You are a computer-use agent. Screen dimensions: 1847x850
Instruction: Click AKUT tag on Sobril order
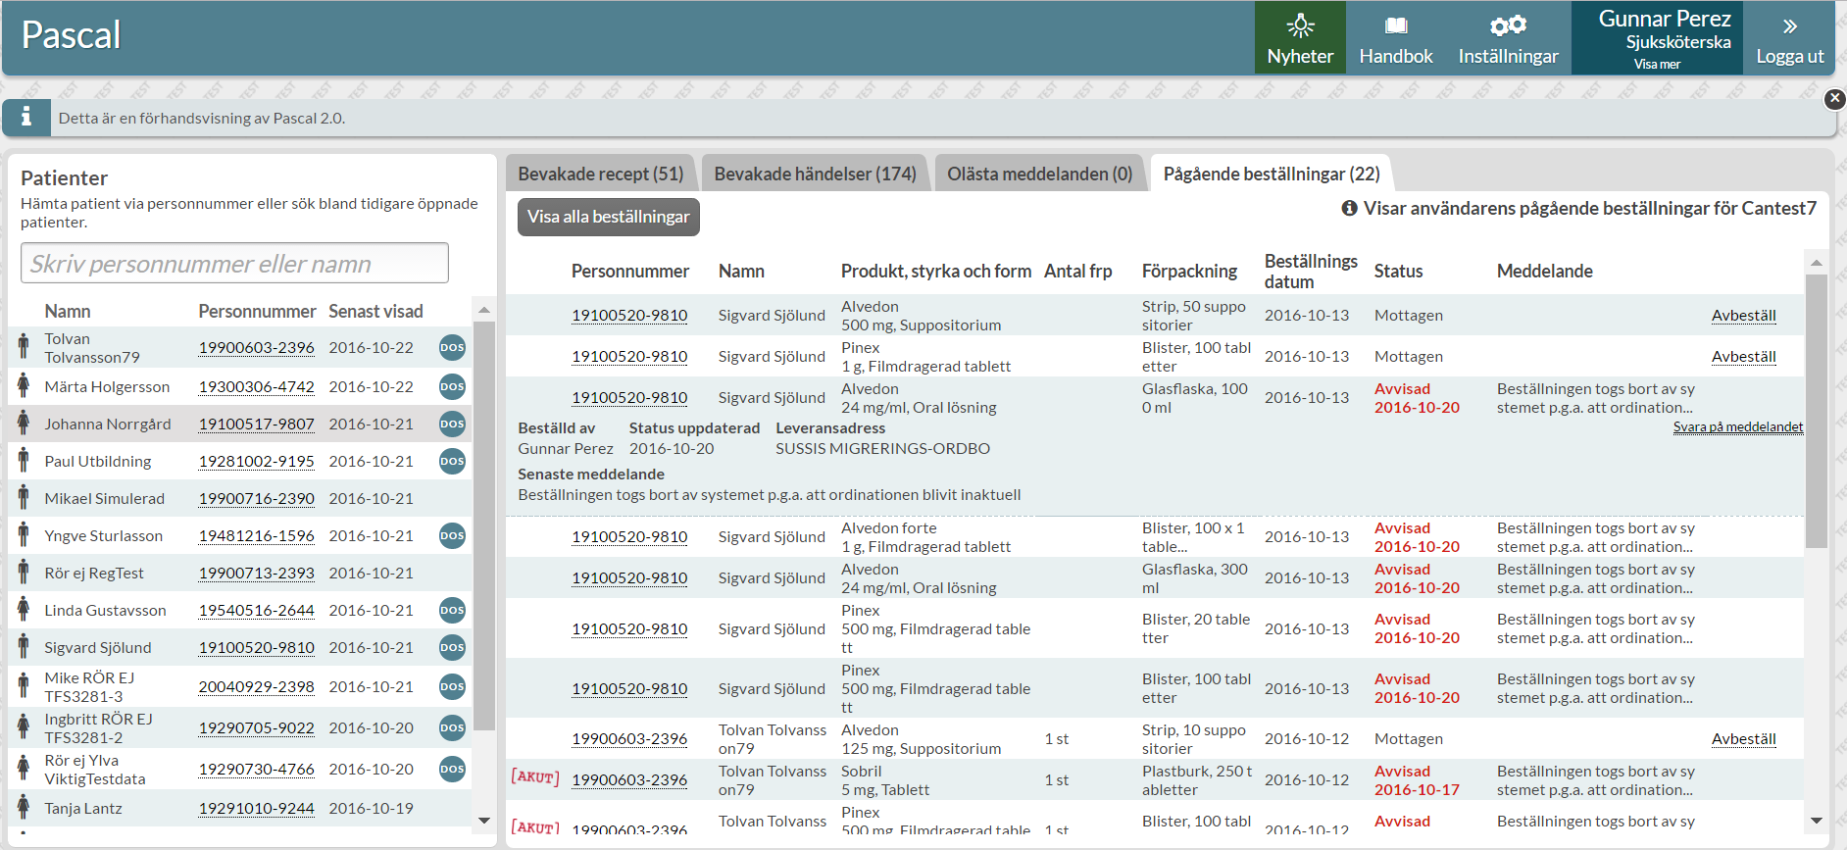click(535, 778)
